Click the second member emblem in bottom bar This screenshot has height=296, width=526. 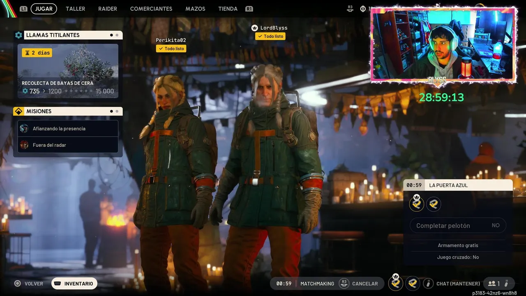click(413, 283)
